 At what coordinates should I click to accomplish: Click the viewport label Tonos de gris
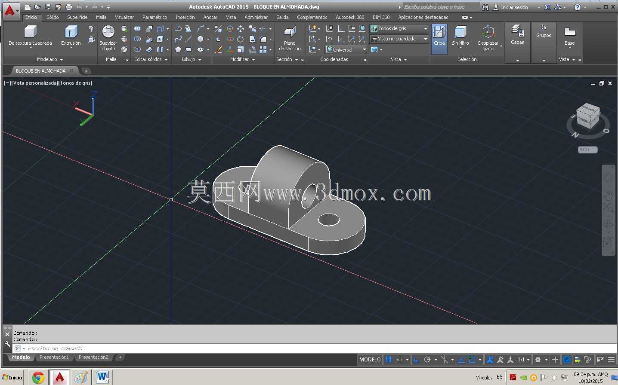pyautogui.click(x=76, y=83)
